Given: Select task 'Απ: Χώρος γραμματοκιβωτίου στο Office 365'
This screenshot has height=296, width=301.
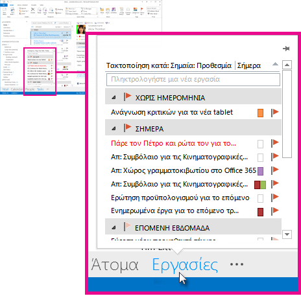Looking at the screenshot, I should tap(184, 170).
